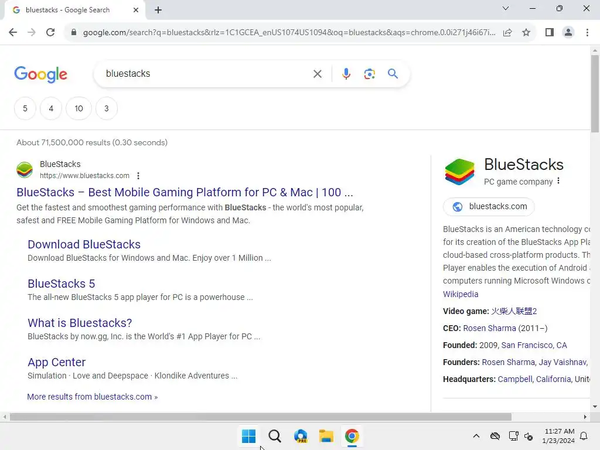Open the tab search dropdown chevron
This screenshot has height=450, width=600.
pos(506,8)
